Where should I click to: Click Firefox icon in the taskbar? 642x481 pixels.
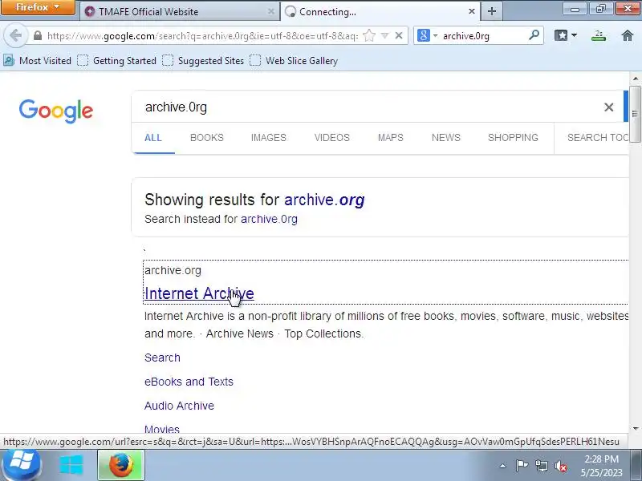click(x=121, y=466)
